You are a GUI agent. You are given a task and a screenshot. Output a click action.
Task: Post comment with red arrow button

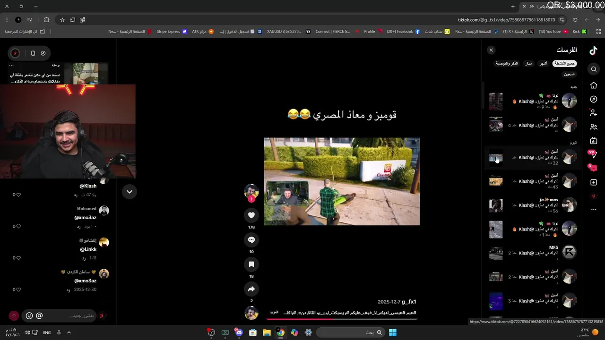14,315
